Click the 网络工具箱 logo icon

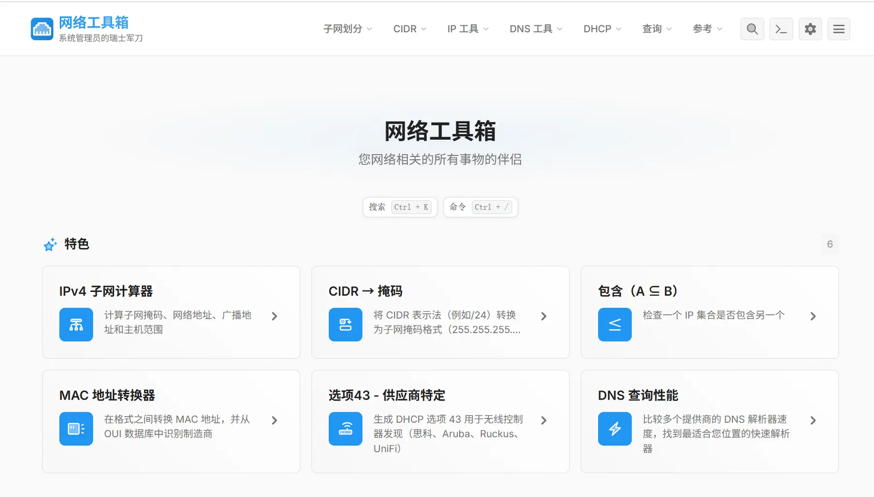42,29
